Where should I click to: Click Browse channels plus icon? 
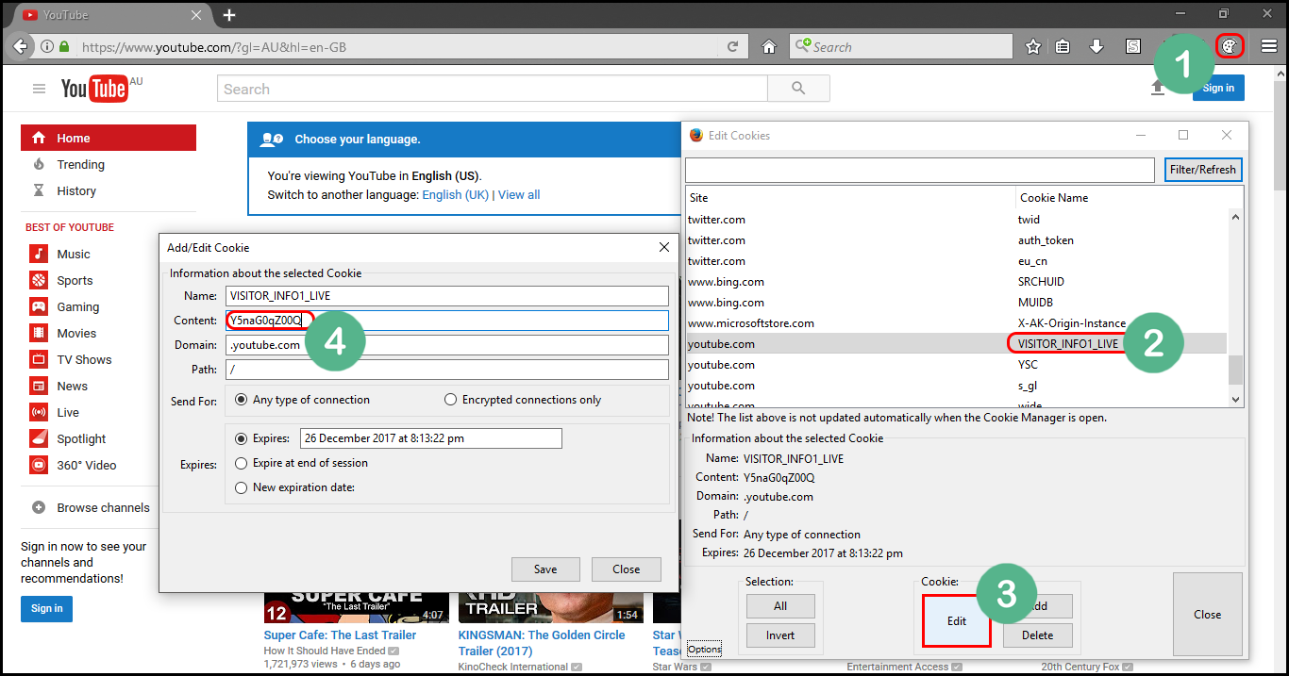click(x=39, y=507)
